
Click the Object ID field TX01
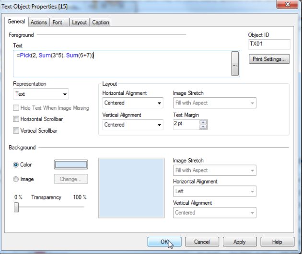point(269,44)
